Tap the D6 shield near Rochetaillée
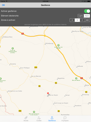Image resolution: width=91 pixels, height=122 pixels. click(59, 111)
